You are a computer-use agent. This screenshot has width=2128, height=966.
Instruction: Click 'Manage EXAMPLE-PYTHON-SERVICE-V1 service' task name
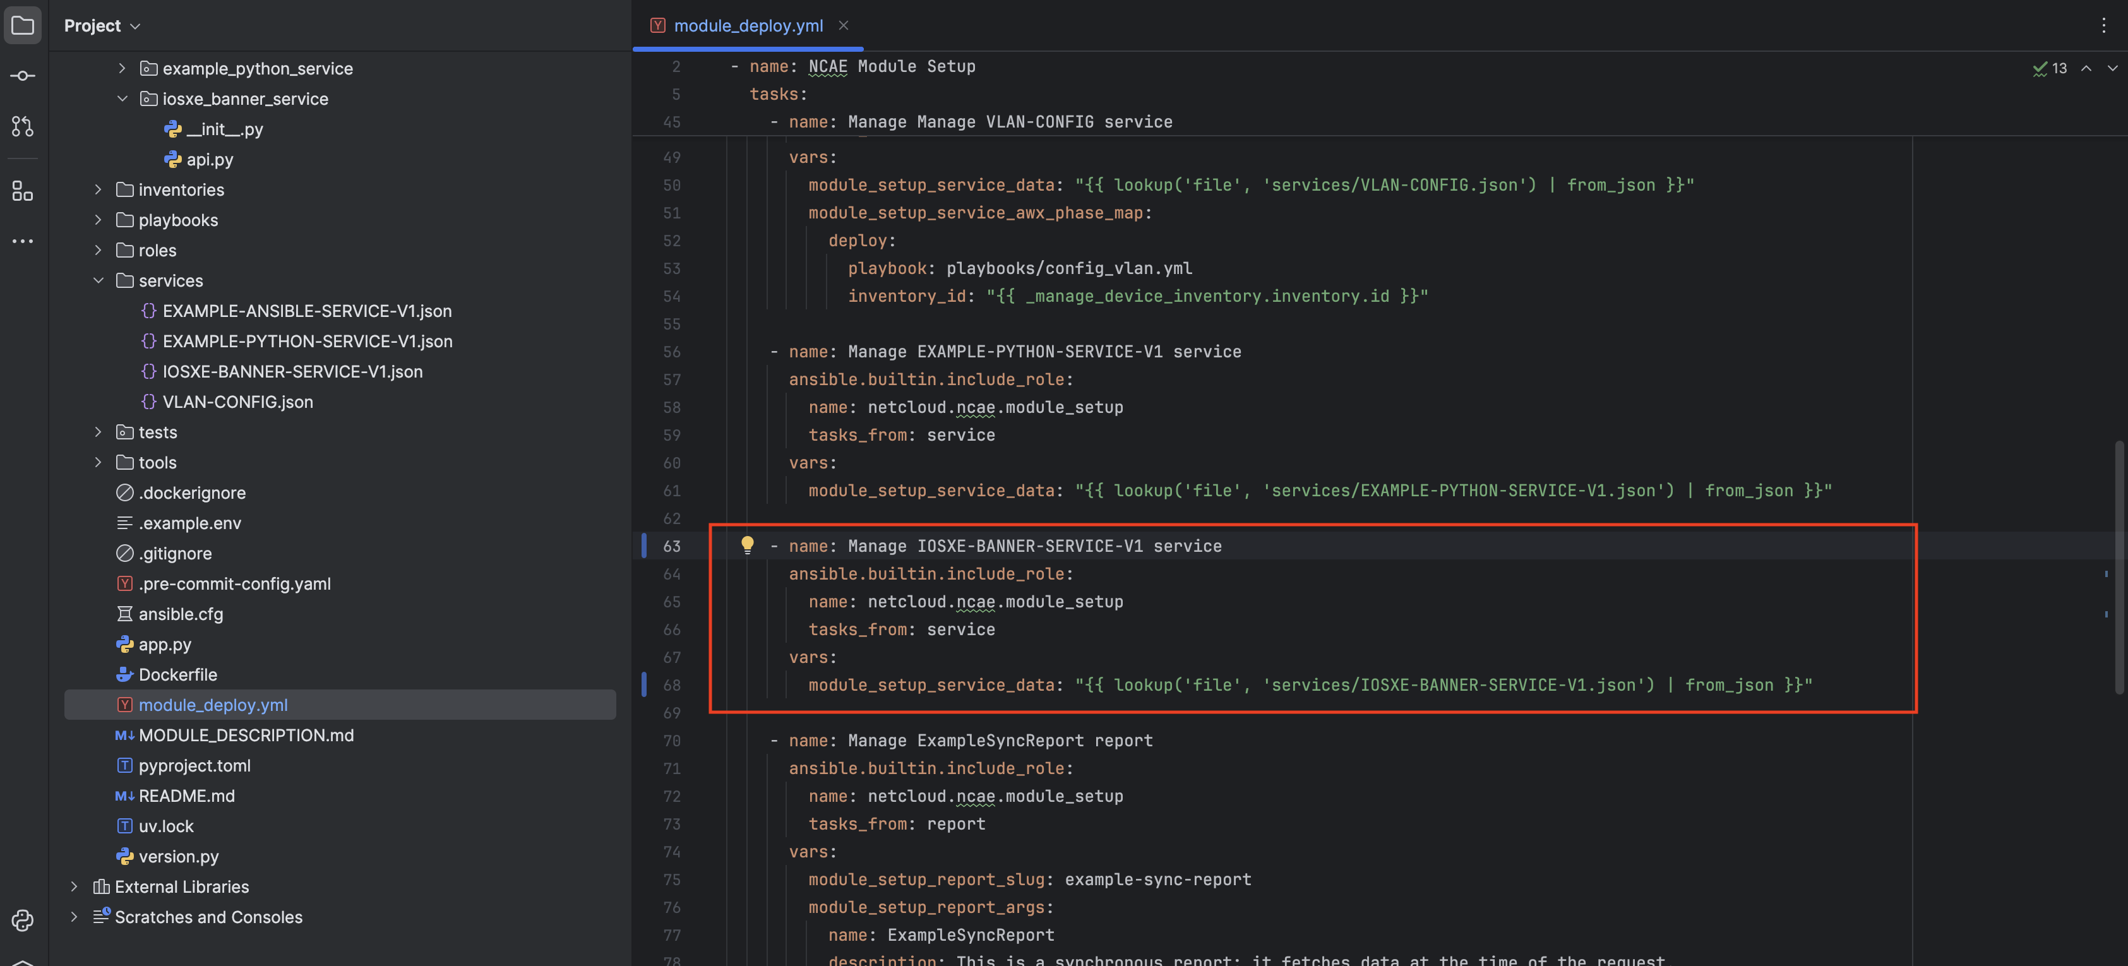(x=1044, y=352)
